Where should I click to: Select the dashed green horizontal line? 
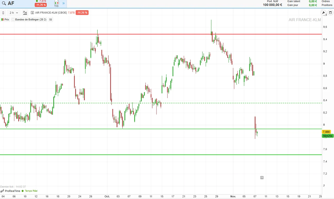pyautogui.click(x=161, y=103)
